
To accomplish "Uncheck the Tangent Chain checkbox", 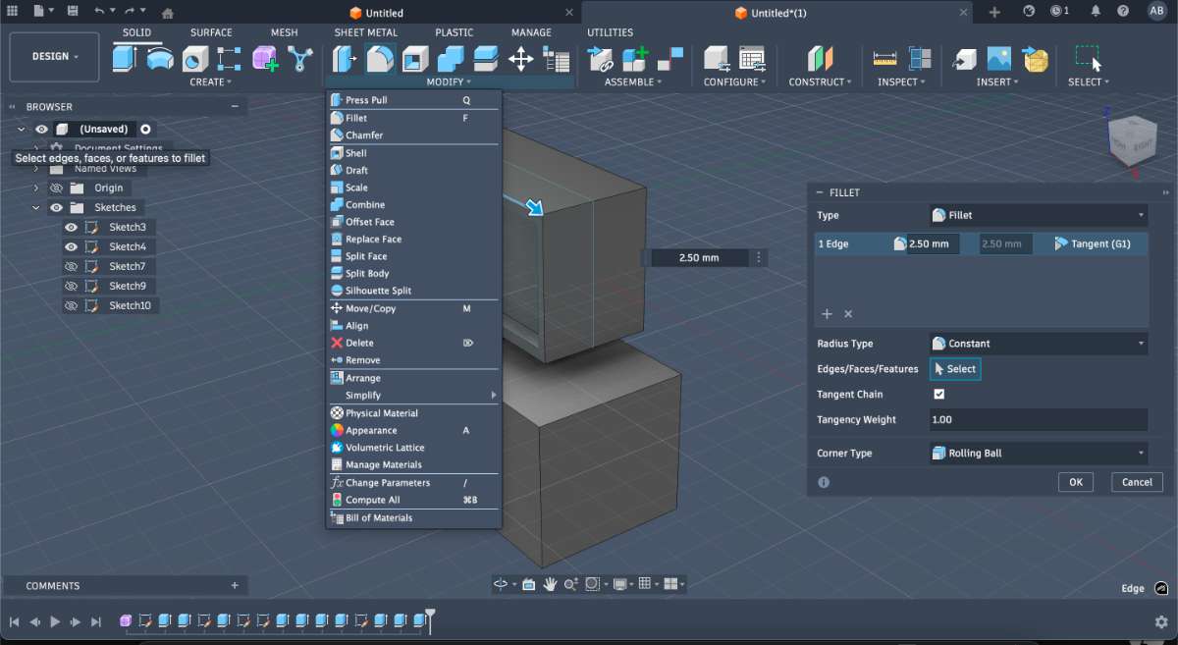I will (938, 395).
